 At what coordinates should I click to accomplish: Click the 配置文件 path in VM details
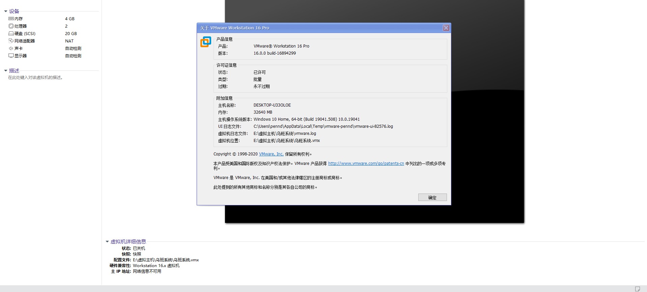(x=166, y=260)
